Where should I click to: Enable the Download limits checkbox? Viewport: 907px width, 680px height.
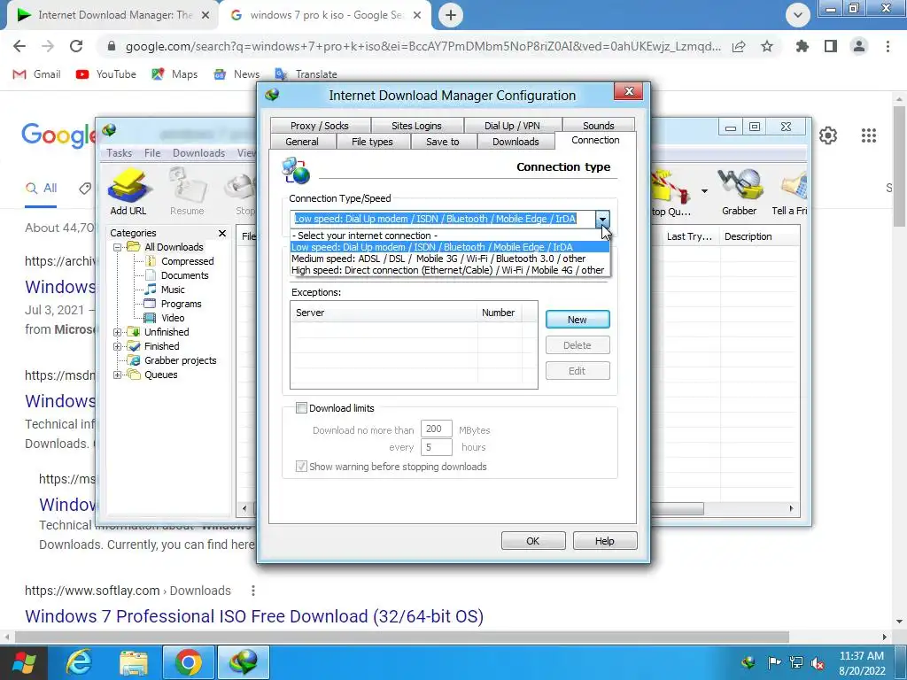[x=301, y=408]
